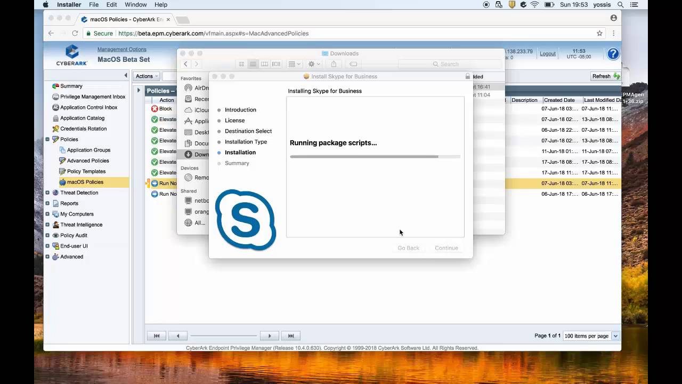Screen dimensions: 682x384
Task: Expand the End-user UI node
Action: click(x=47, y=246)
